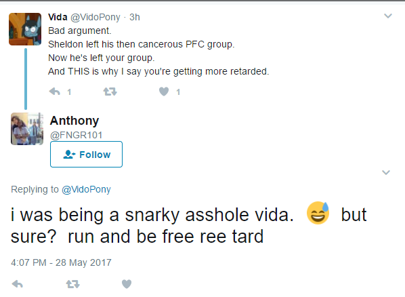The height and width of the screenshot is (297, 405).
Task: Follow Anthony @FNGR101
Action: click(86, 155)
